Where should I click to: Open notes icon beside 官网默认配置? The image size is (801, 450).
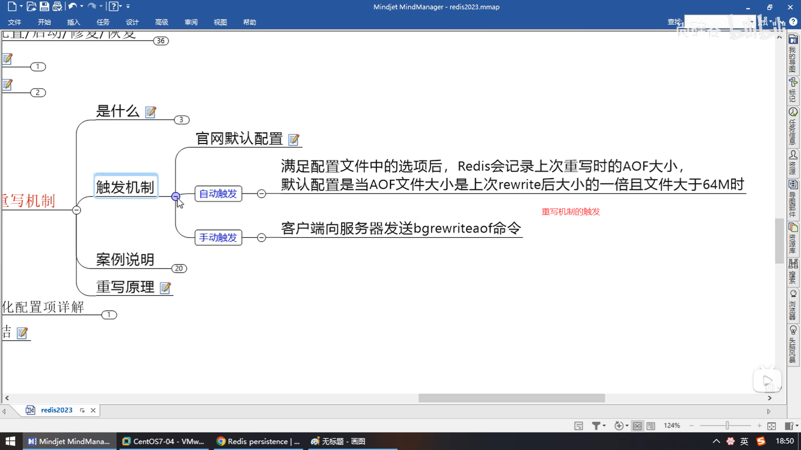294,140
